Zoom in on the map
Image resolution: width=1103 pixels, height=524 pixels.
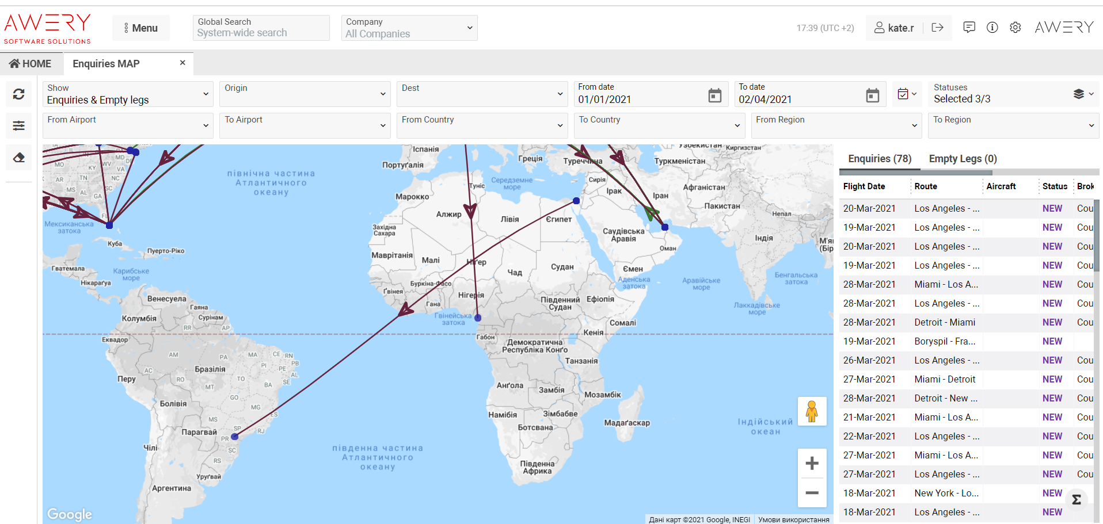[x=812, y=463]
